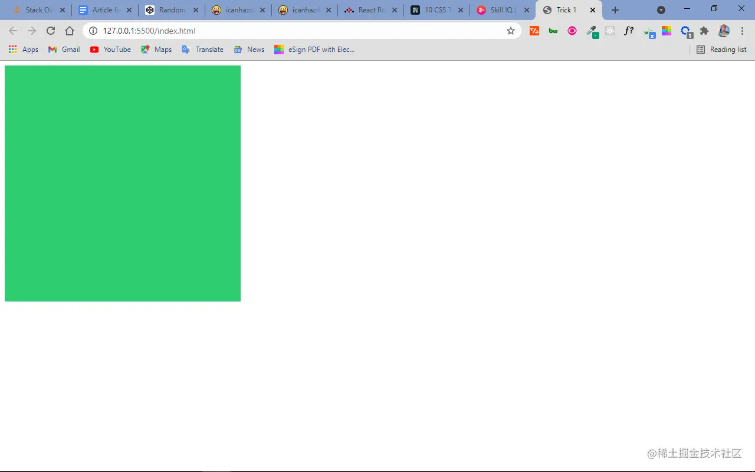Viewport: 755px width, 472px height.
Task: Bookmark this page with the star icon
Action: click(511, 31)
